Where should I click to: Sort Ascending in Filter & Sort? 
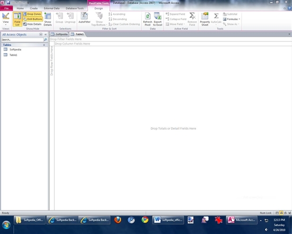(x=117, y=14)
